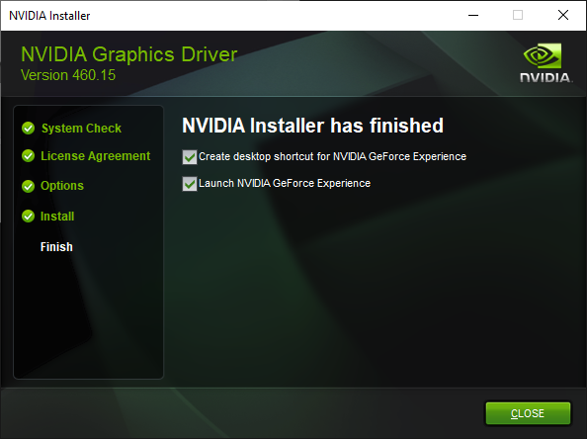Click the 'NVIDIA Installer' title bar text
The height and width of the screenshot is (439, 587).
pos(49,16)
